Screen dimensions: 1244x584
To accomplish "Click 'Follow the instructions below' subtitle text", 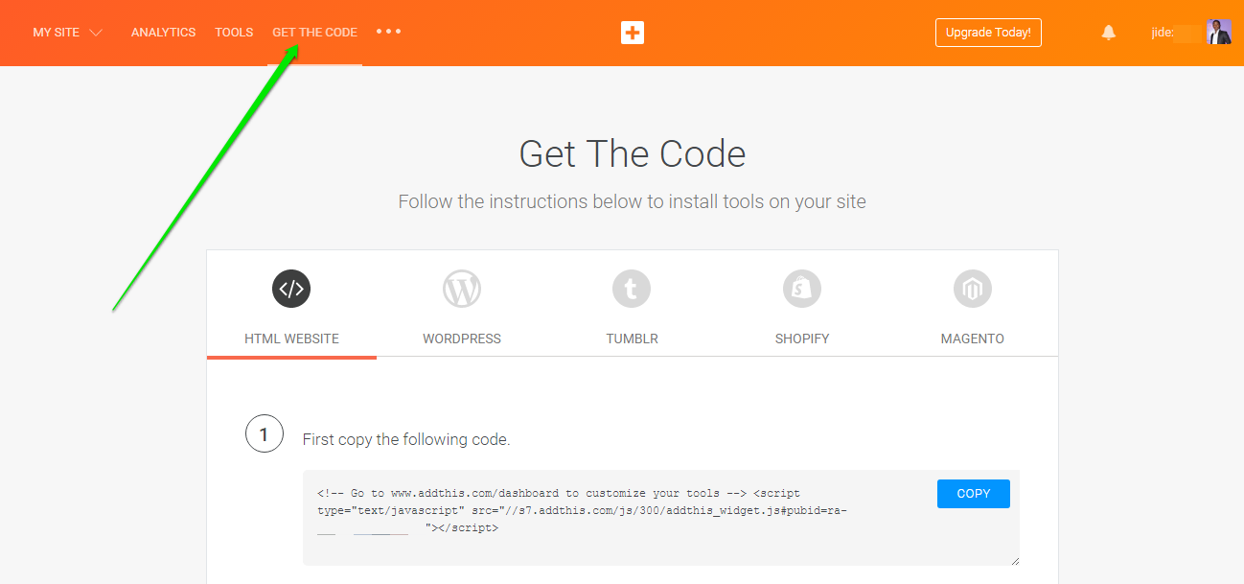I will [x=633, y=202].
